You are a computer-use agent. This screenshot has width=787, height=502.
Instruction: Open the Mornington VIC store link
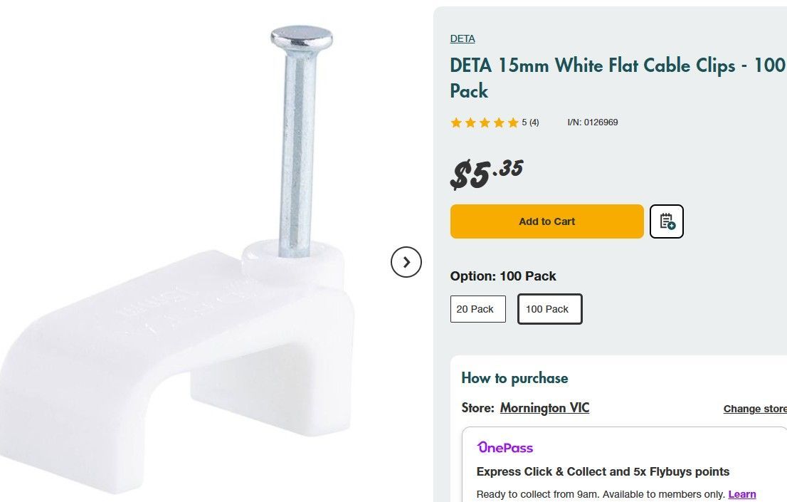pos(544,408)
